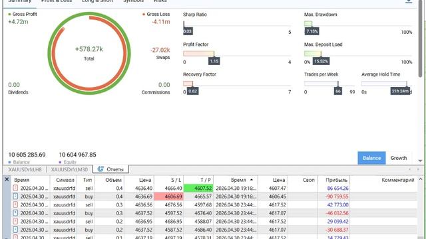This screenshot has width=426, height=239.
Task: Click the green Gross Profit legend dot
Action: click(x=9, y=15)
